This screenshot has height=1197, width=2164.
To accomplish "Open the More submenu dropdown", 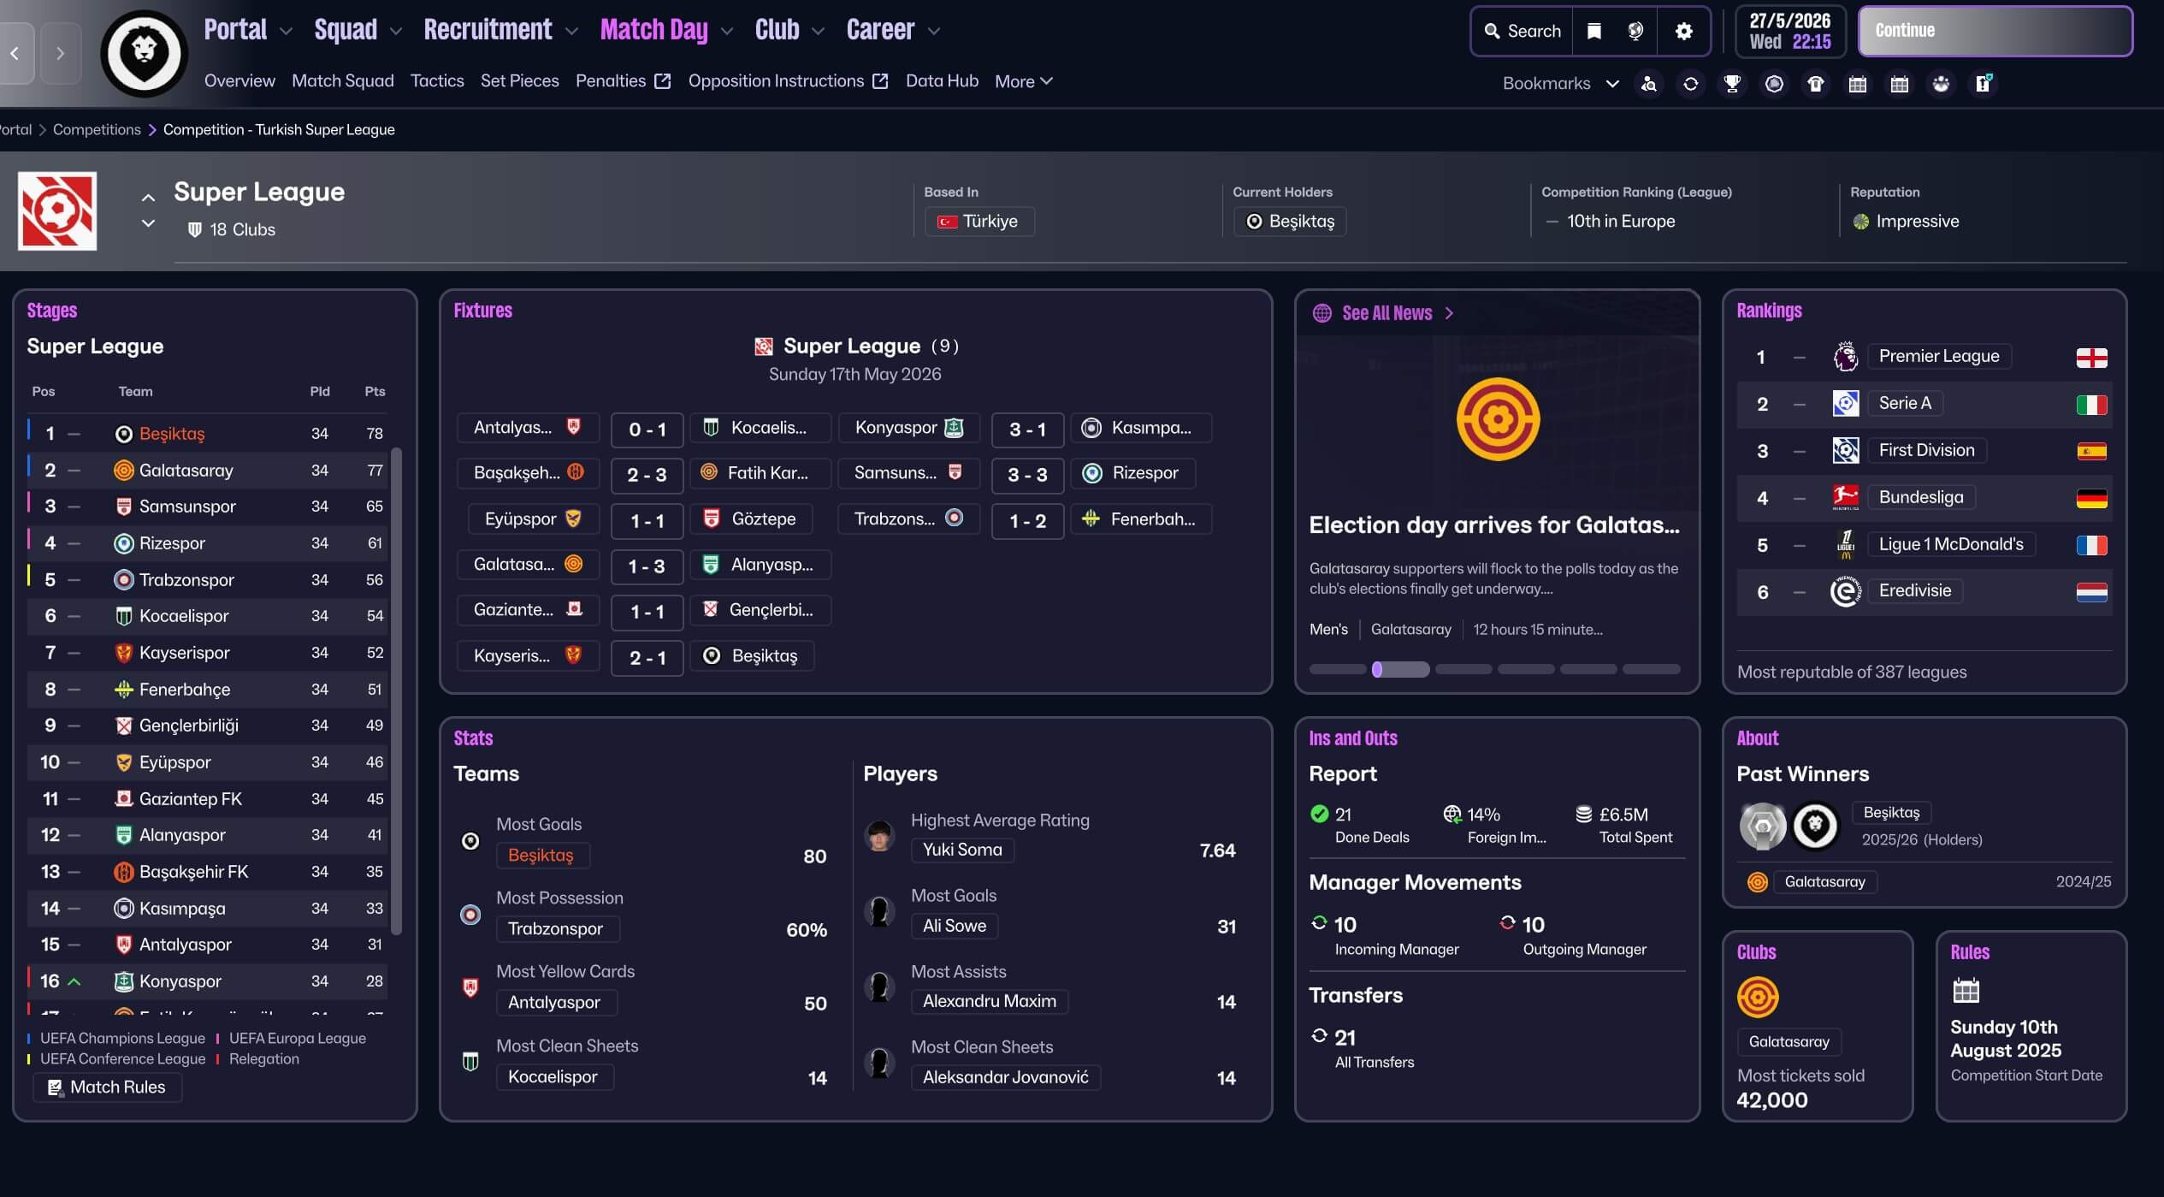I will click(x=1023, y=81).
